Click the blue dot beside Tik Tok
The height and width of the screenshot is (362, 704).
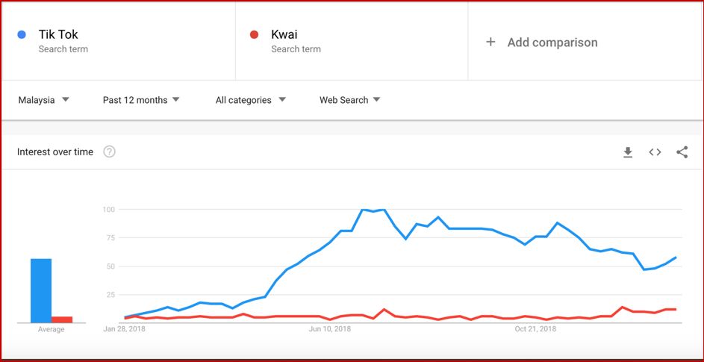[x=22, y=34]
